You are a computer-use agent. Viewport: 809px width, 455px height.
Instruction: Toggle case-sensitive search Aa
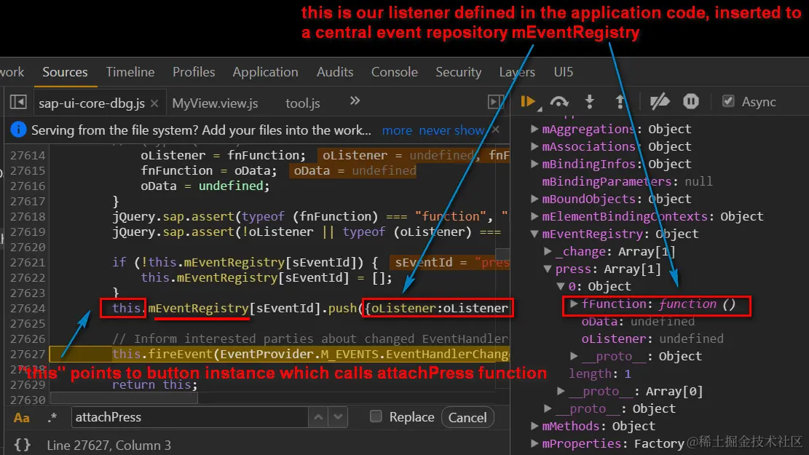point(21,418)
